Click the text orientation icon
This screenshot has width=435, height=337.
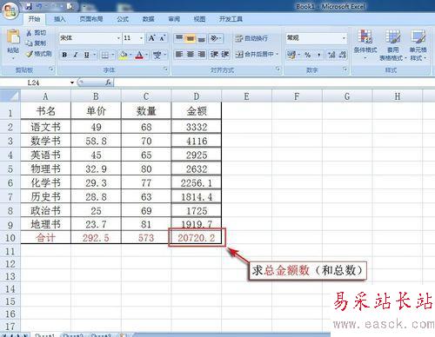[214, 38]
